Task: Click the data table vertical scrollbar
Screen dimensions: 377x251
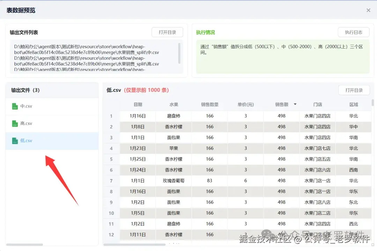Action: click(373, 103)
